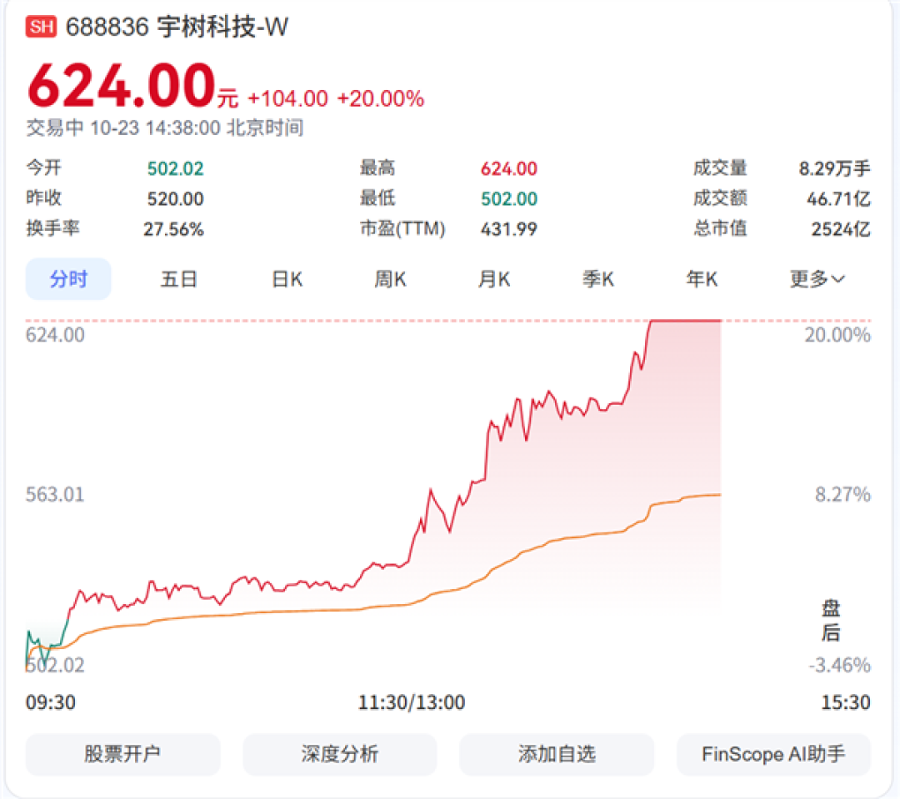Viewport: 900px width, 799px height.
Task: Click the 盘后 after-hours label on chart
Action: (x=831, y=621)
